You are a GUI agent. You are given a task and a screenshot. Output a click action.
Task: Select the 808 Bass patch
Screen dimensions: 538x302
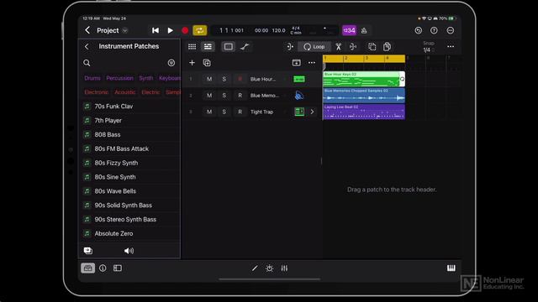click(129, 134)
